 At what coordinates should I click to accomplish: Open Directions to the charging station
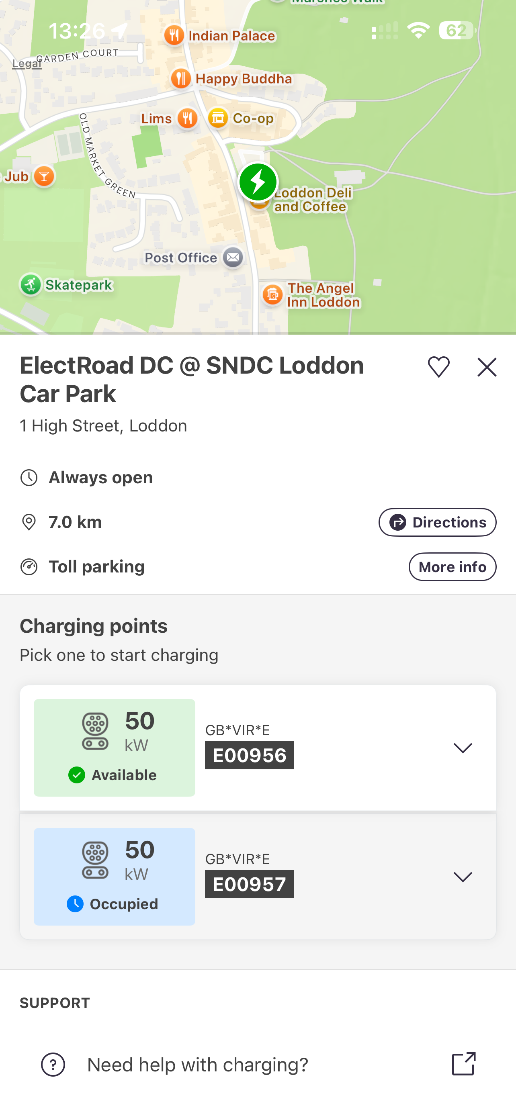tap(437, 522)
